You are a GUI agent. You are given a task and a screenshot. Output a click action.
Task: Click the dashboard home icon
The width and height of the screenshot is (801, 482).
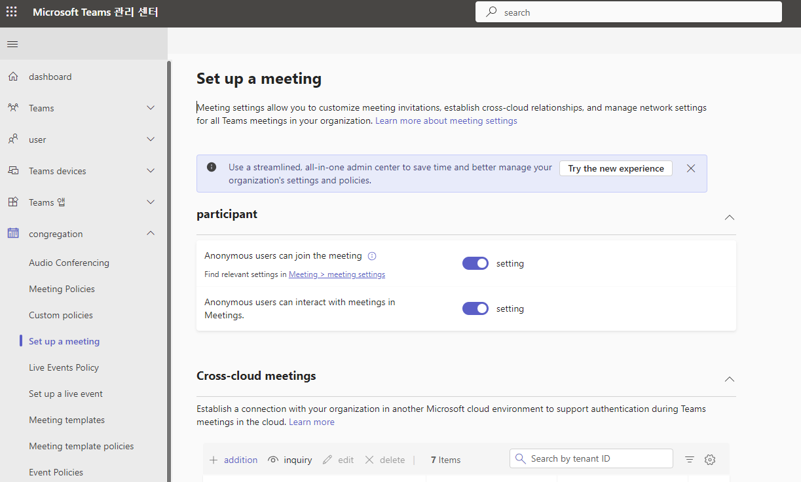point(13,77)
